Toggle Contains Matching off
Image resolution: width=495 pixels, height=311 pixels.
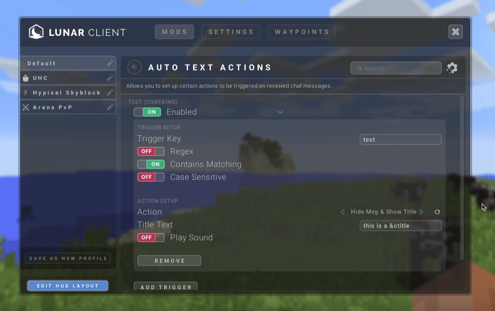[x=151, y=164]
